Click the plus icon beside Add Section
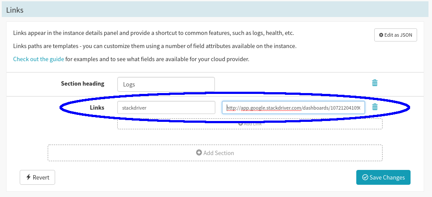Viewport: 432px width, 197px height. pyautogui.click(x=199, y=152)
